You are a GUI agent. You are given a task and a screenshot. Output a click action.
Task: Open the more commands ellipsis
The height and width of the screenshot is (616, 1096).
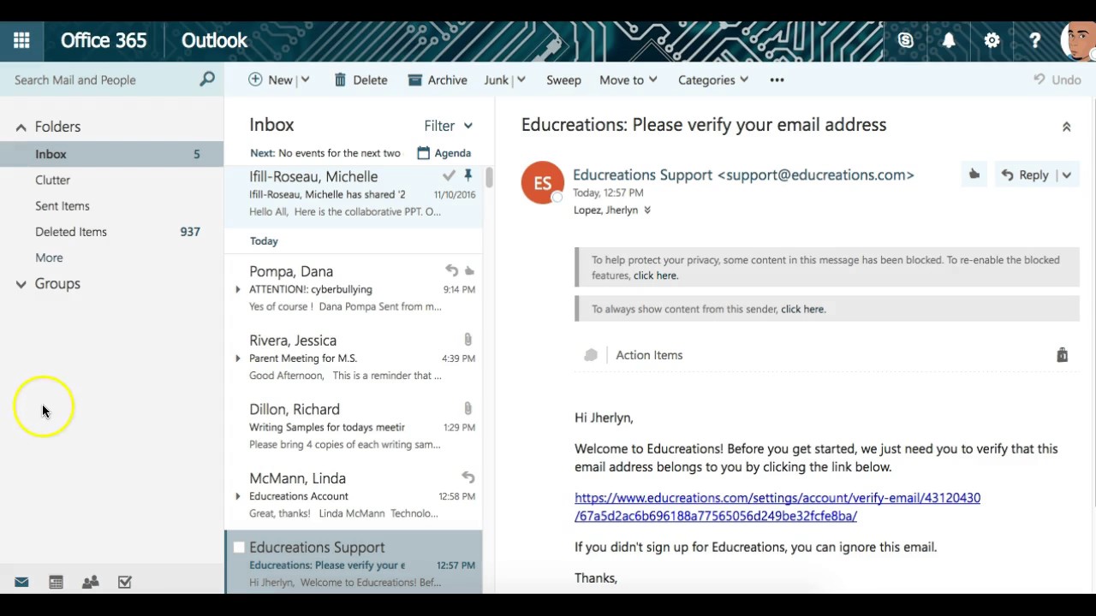[777, 80]
